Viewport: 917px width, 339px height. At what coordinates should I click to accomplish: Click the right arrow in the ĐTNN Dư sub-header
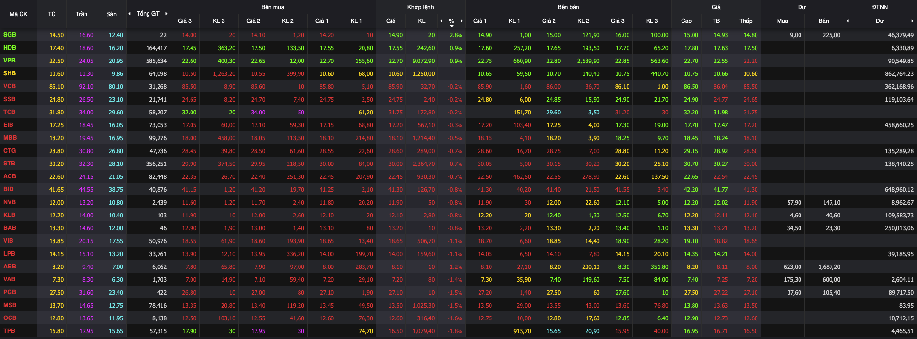coord(912,21)
